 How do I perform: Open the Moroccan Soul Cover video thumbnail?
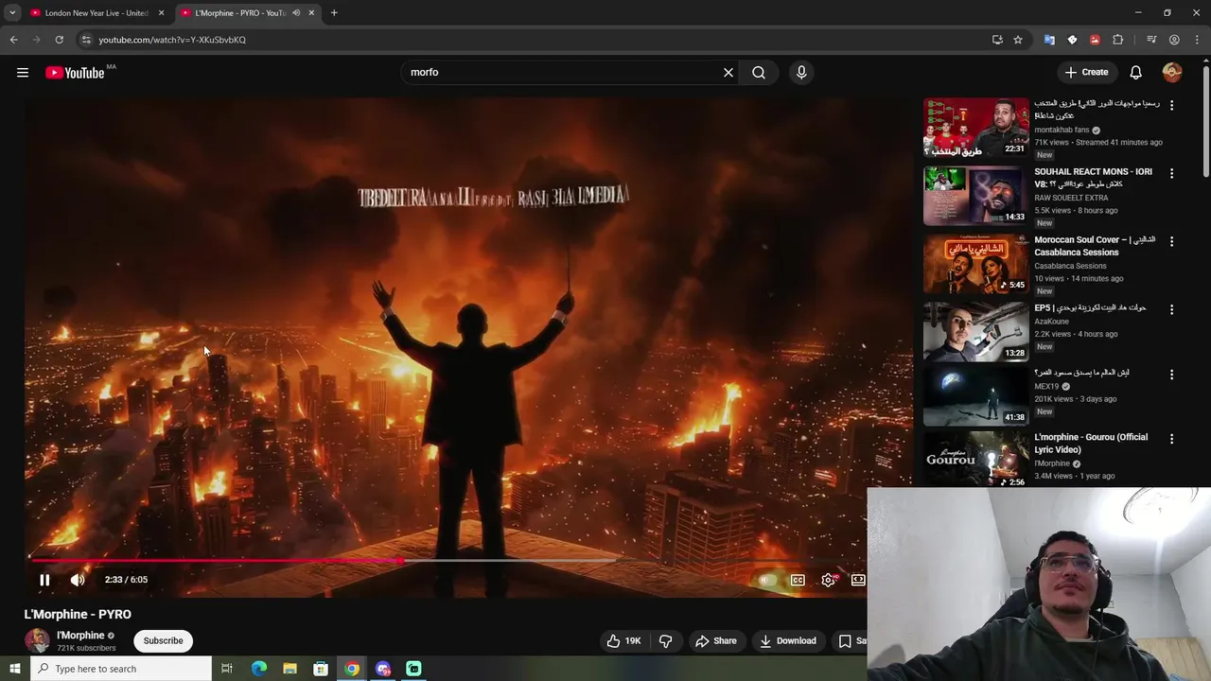tap(975, 264)
